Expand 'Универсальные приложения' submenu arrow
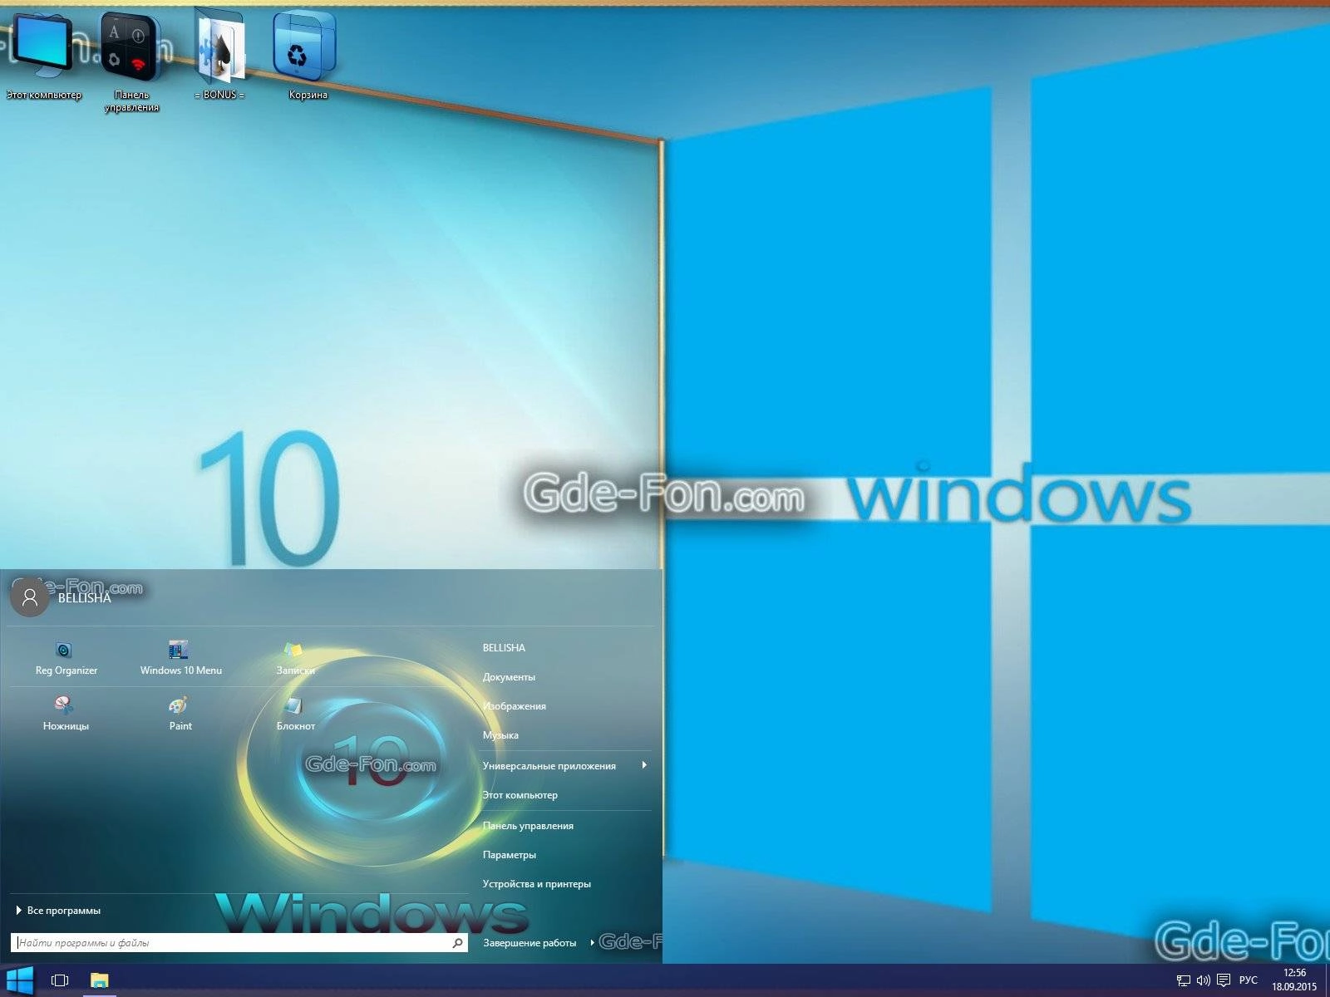The image size is (1330, 997). pyautogui.click(x=644, y=765)
